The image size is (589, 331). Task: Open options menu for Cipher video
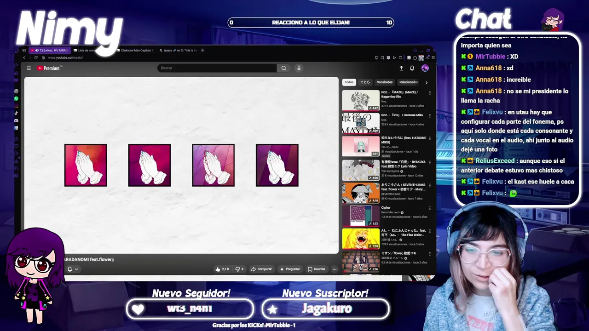pos(430,208)
